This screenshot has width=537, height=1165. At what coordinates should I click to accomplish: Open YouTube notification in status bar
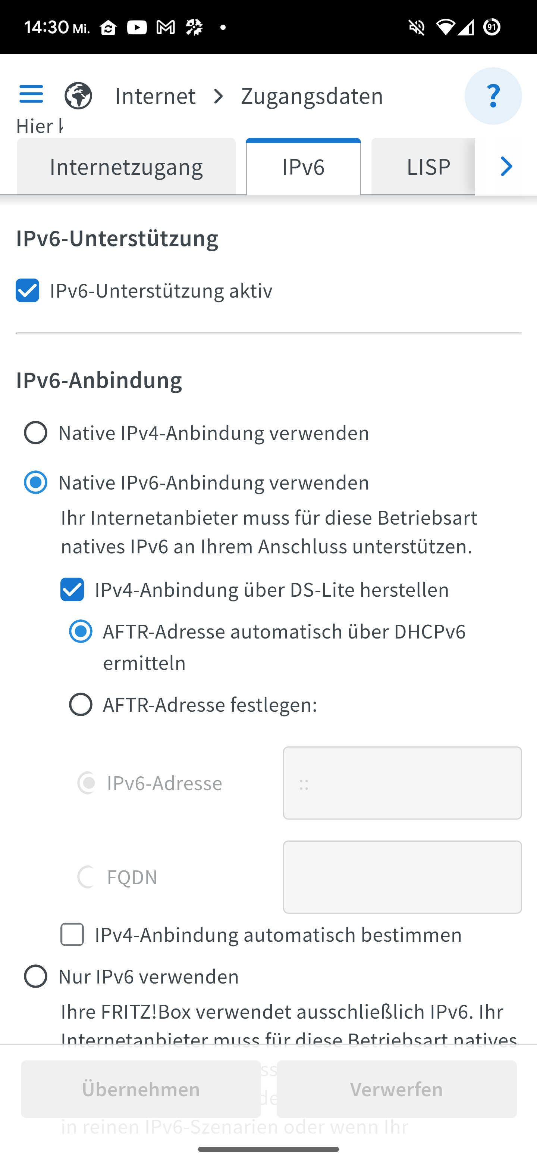point(137,28)
